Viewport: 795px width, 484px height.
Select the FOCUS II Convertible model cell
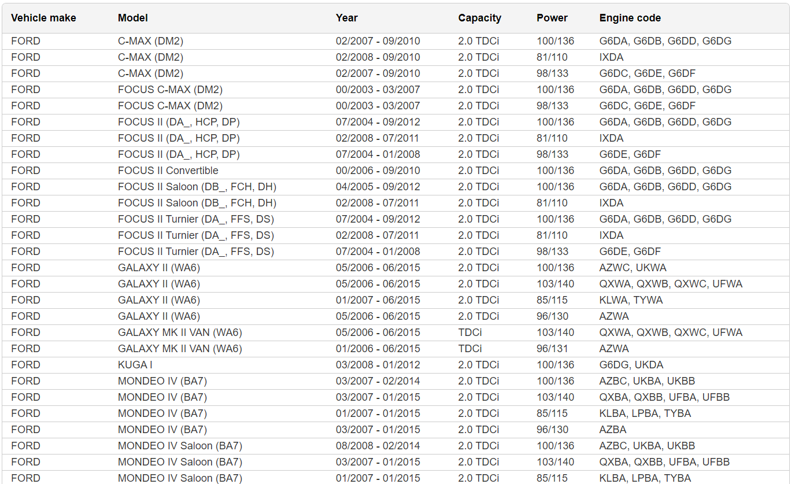[168, 171]
